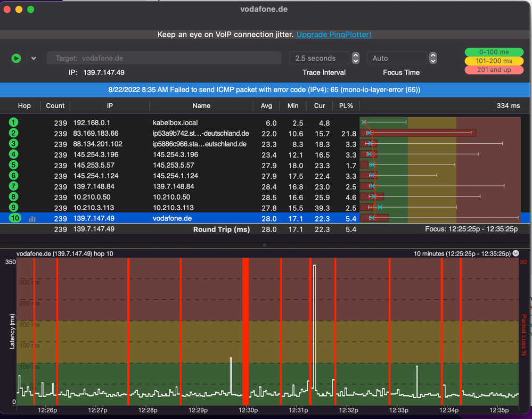
Task: Click the 334 ms latency graph scale header
Action: point(508,106)
